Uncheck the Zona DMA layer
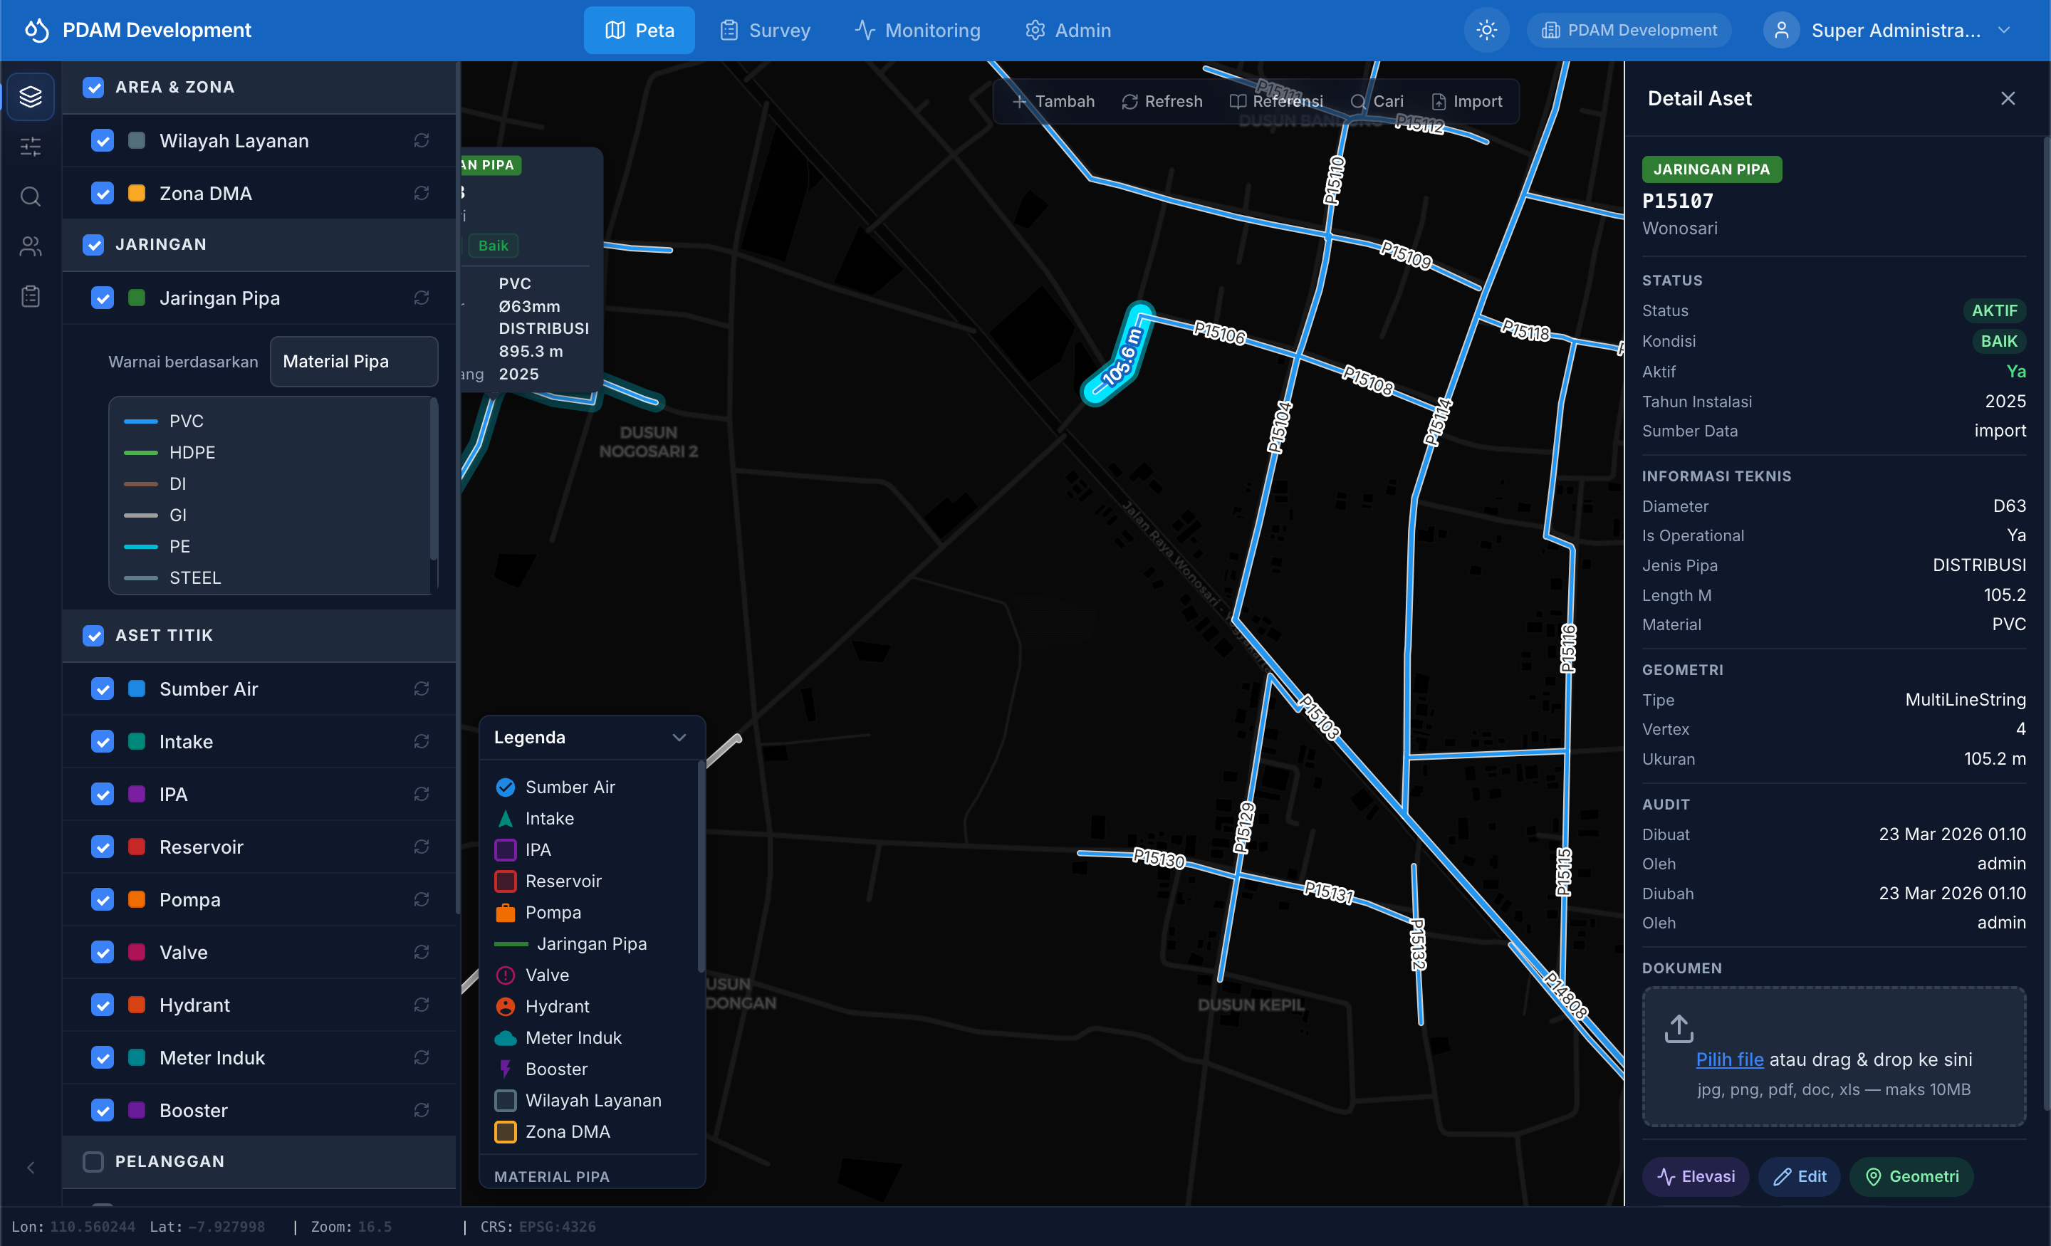The width and height of the screenshot is (2051, 1246). click(x=103, y=193)
